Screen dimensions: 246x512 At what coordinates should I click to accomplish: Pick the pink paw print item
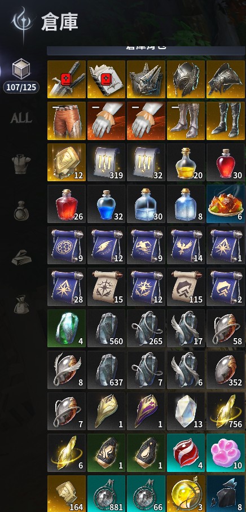[x=226, y=453]
